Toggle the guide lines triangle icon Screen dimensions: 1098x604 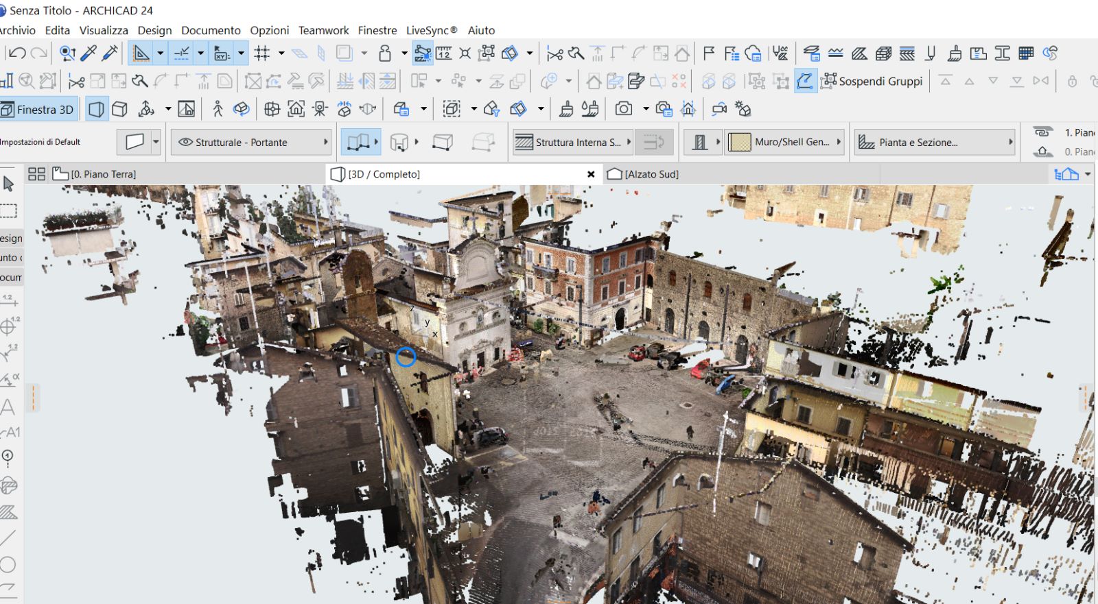coord(141,53)
